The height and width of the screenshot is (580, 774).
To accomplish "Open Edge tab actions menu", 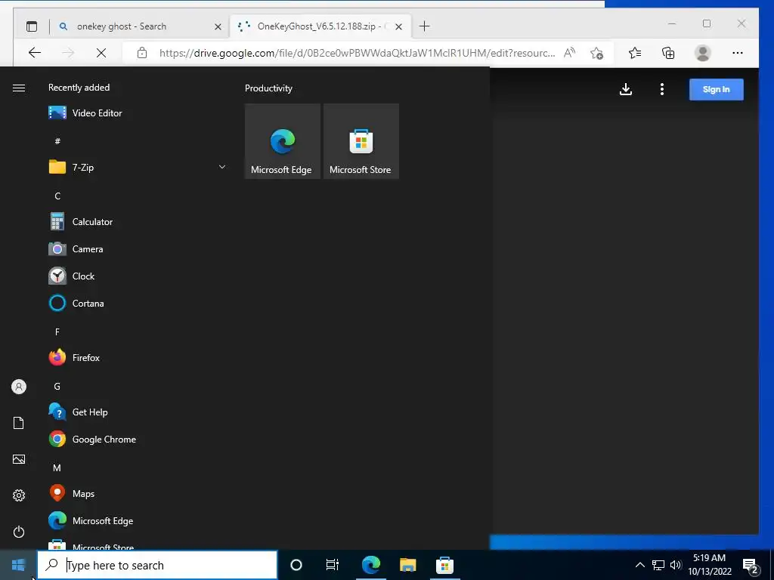I will click(x=32, y=26).
